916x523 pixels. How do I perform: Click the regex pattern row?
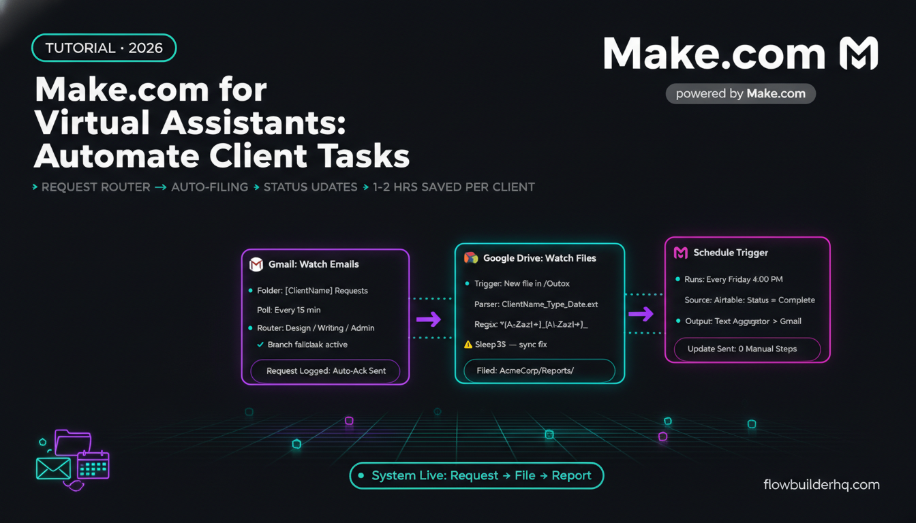531,325
